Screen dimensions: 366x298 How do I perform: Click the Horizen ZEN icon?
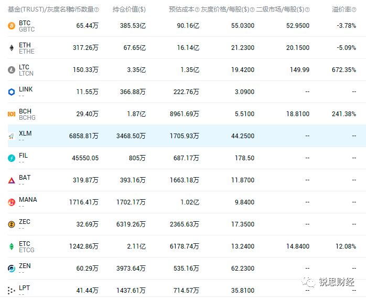click(x=12, y=269)
